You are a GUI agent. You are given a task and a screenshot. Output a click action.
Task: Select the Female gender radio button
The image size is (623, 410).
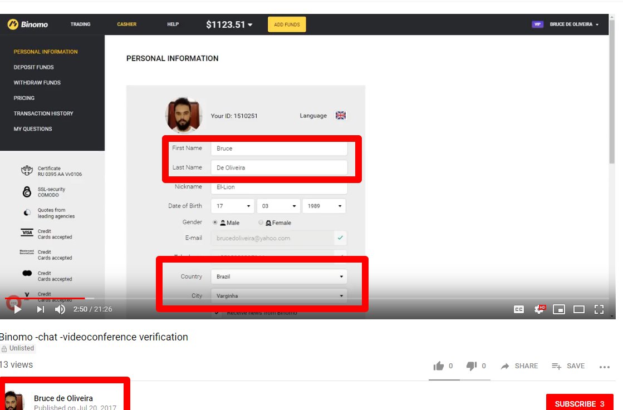261,223
